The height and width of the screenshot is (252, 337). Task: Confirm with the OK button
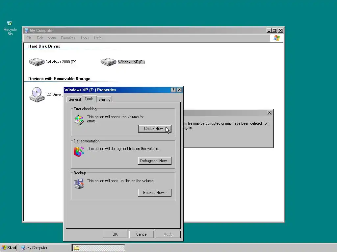coord(115,234)
